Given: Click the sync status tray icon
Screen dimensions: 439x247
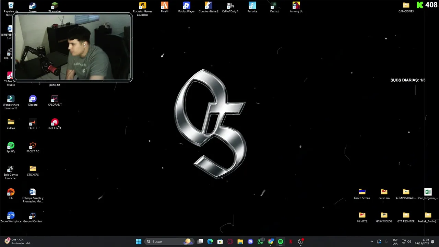Looking at the screenshot, I should (x=379, y=242).
